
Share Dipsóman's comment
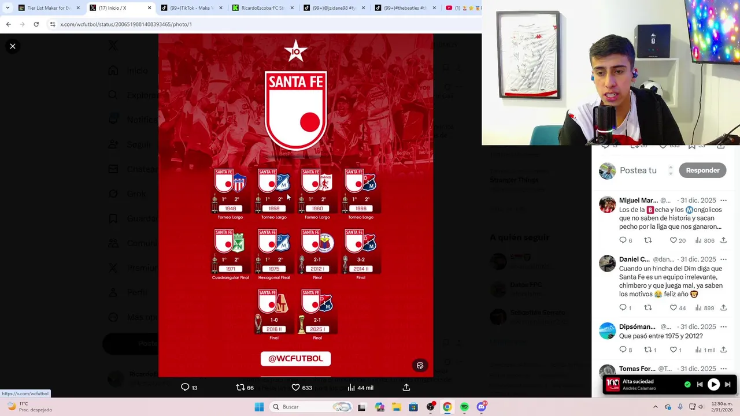click(x=723, y=350)
